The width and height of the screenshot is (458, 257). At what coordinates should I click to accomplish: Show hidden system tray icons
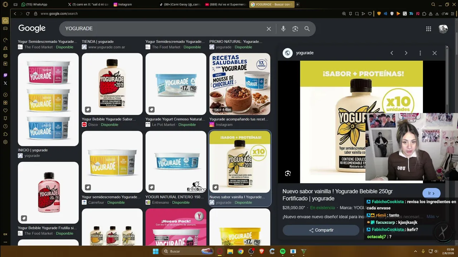415,251
